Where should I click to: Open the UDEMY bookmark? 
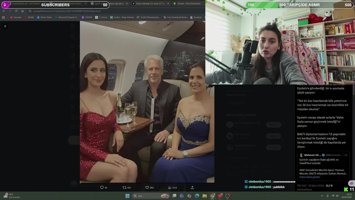coord(87,17)
